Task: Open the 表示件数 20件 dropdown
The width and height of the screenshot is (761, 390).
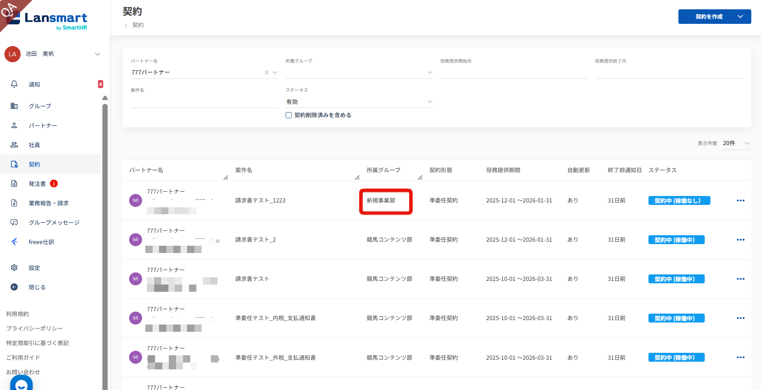Action: coord(737,143)
